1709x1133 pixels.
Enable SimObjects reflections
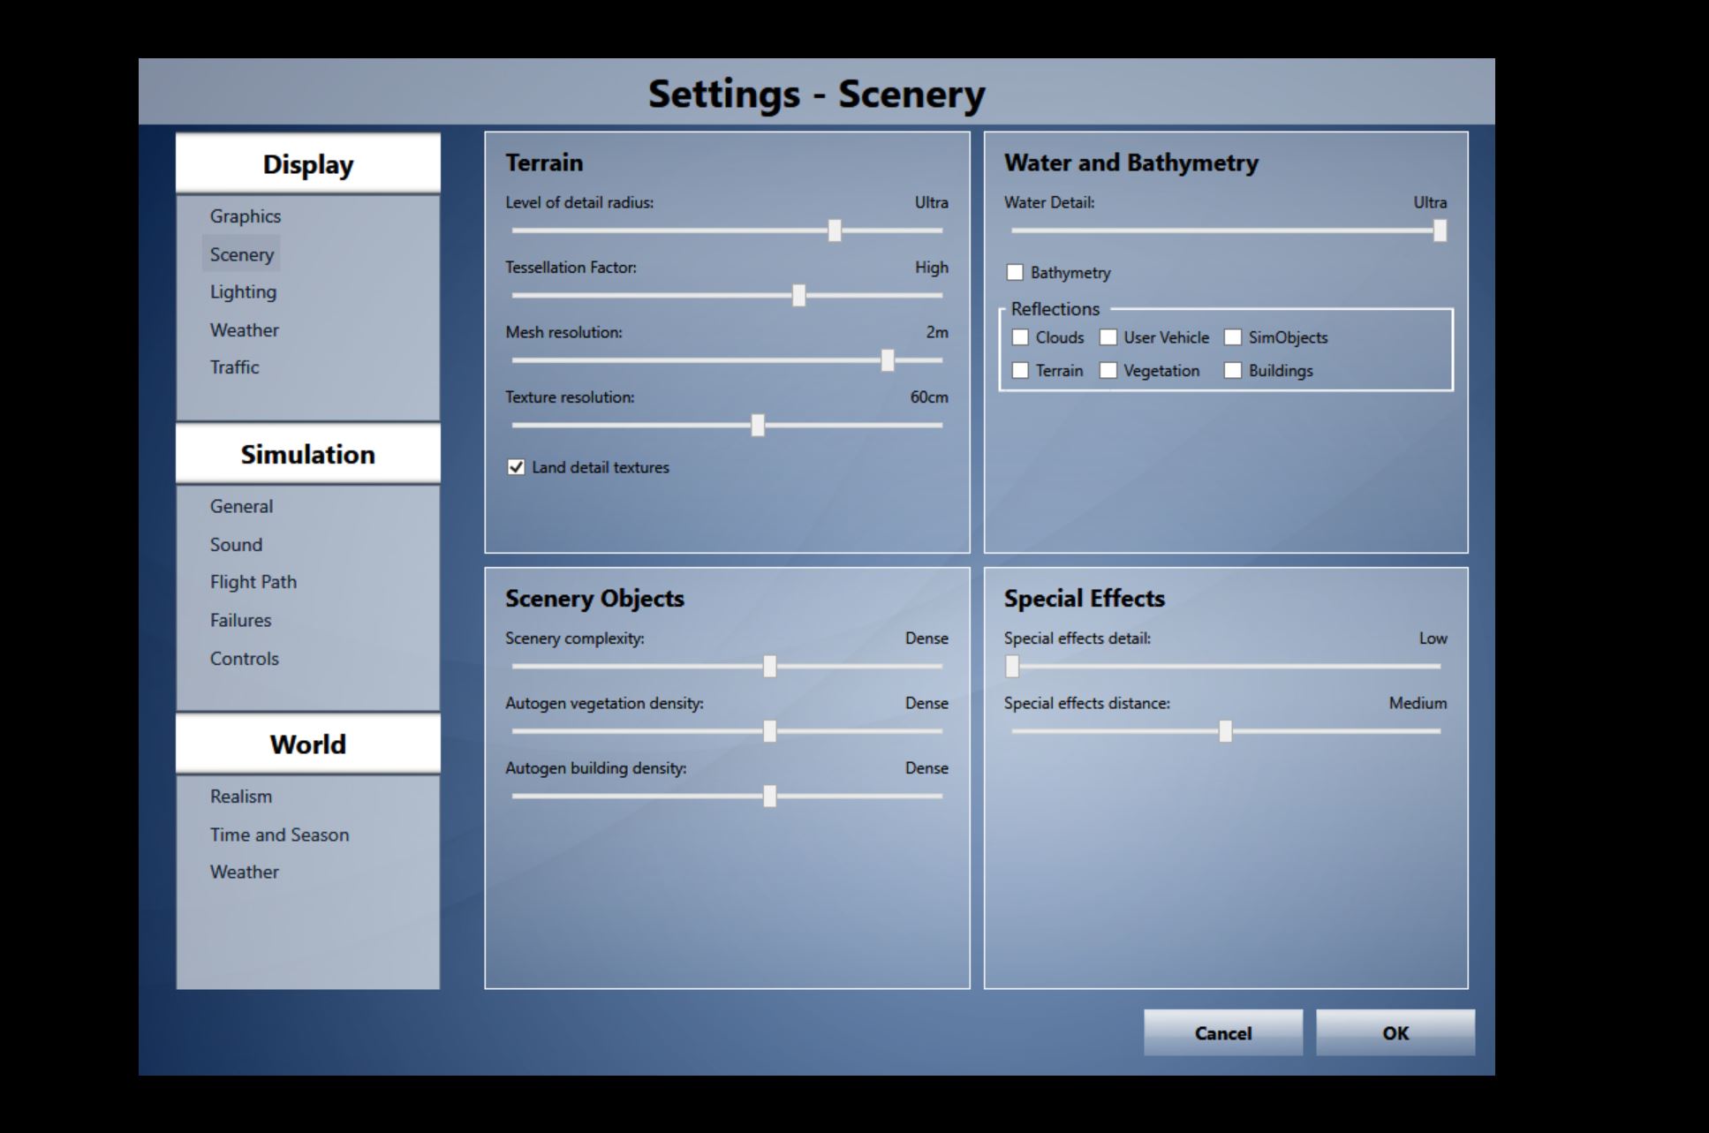1233,337
